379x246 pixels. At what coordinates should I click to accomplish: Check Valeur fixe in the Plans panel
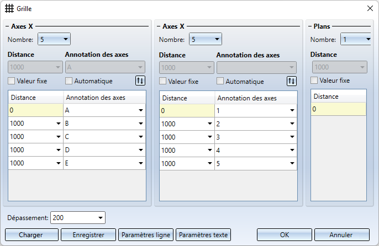315,81
